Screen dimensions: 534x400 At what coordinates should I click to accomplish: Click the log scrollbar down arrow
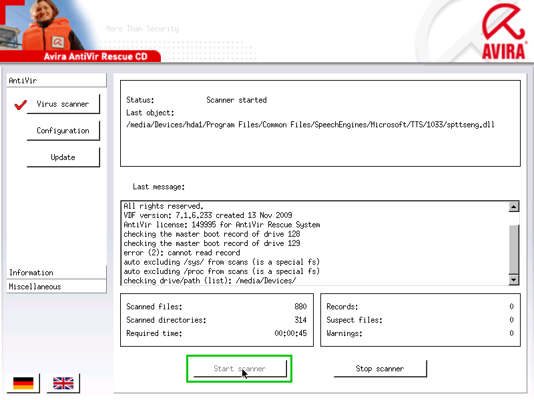click(x=513, y=280)
